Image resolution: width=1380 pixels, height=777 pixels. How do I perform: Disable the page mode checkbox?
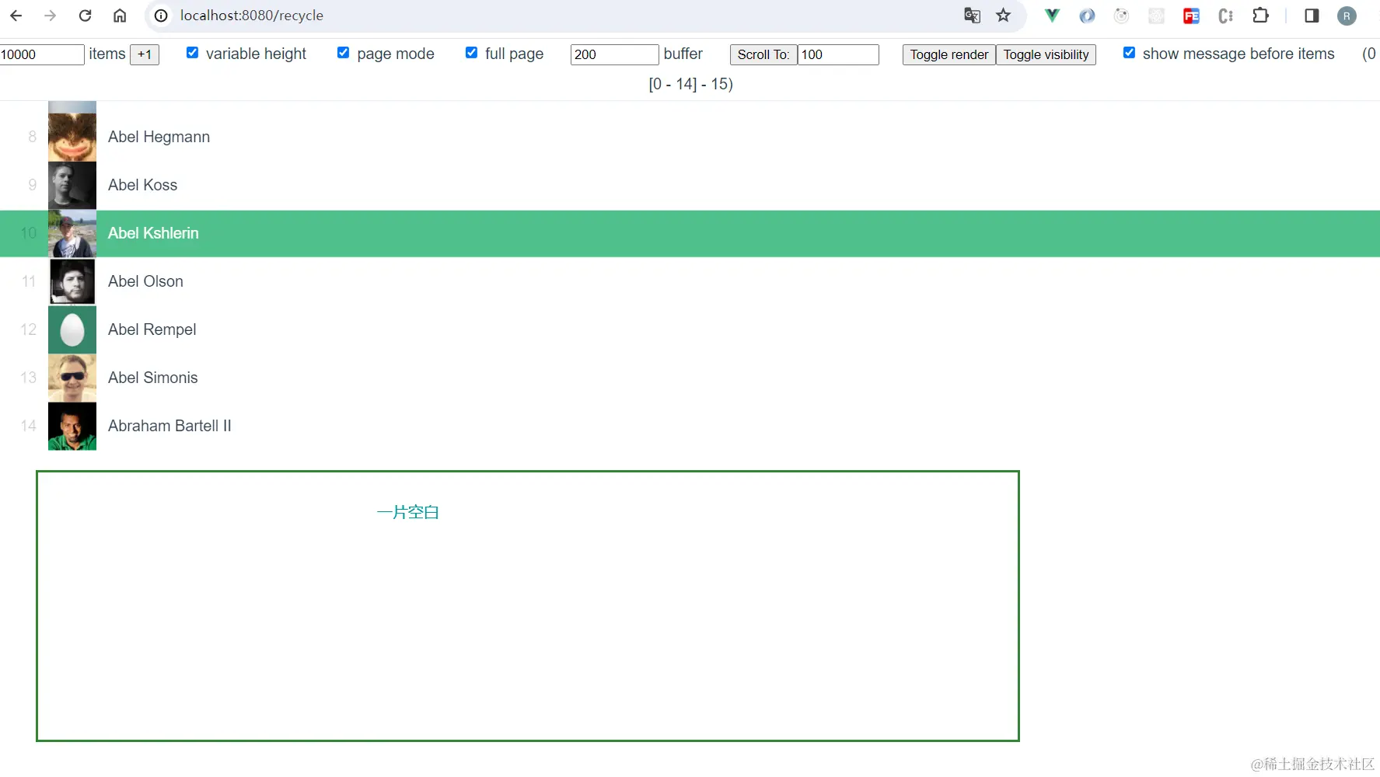coord(343,53)
